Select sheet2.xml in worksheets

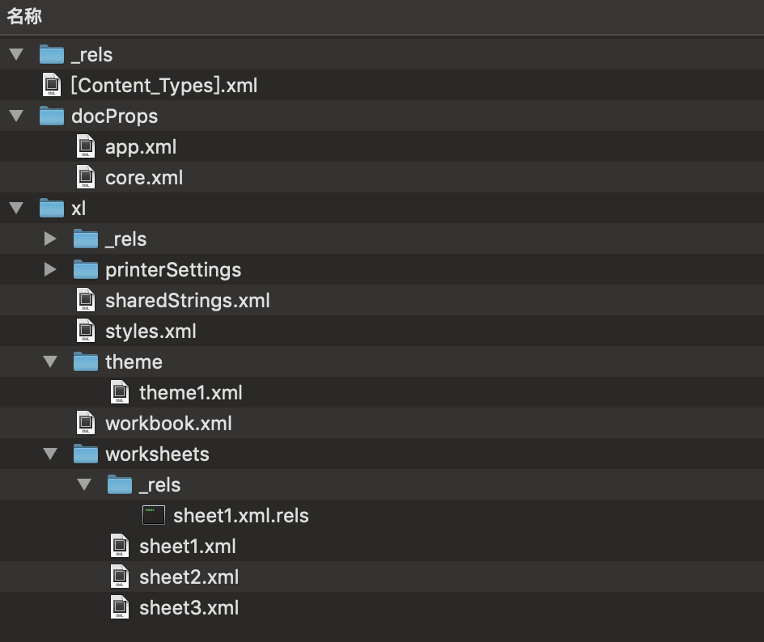(x=189, y=577)
